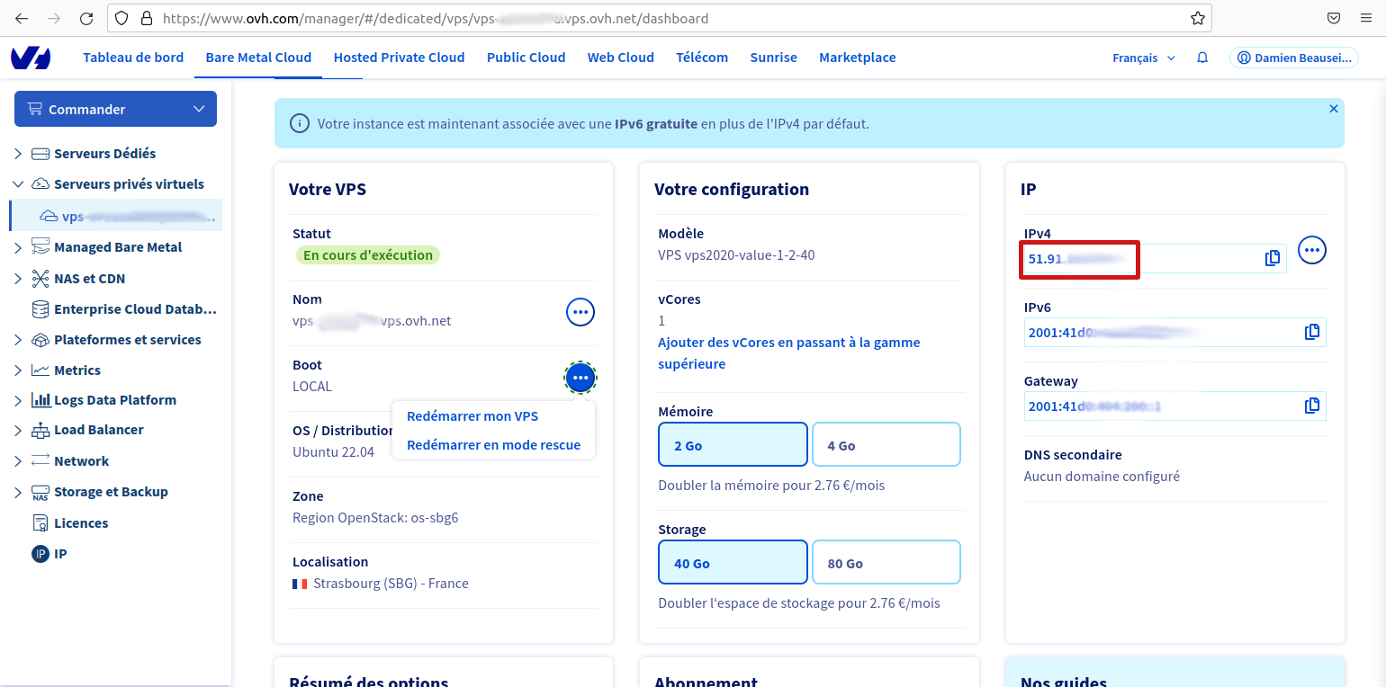Open the IPv4 actions ellipsis menu
1386x687 pixels.
[1312, 250]
